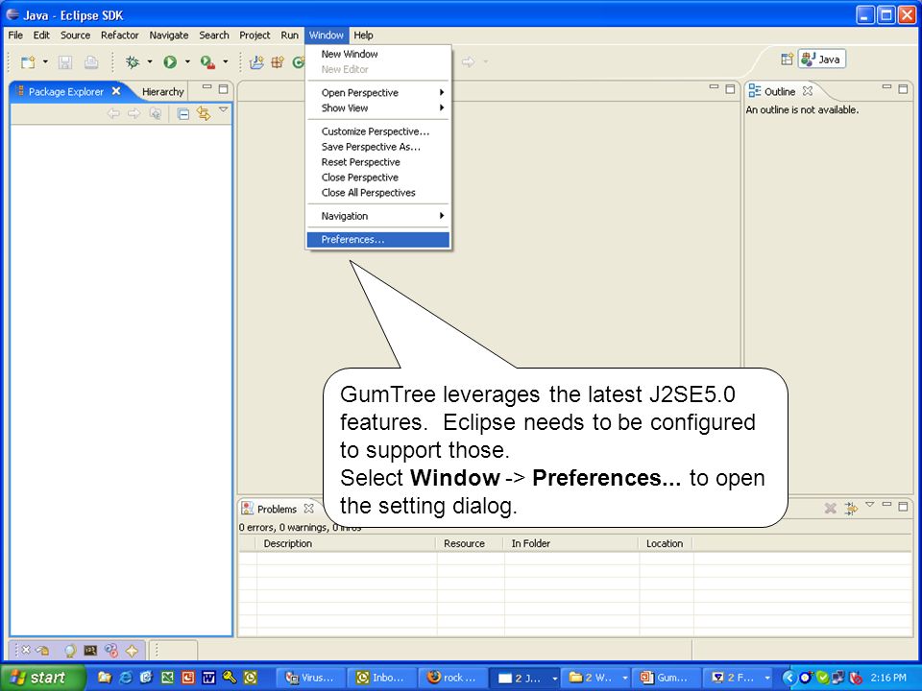Switch to the Hierarchy tab
The width and height of the screenshot is (922, 691).
pyautogui.click(x=163, y=92)
